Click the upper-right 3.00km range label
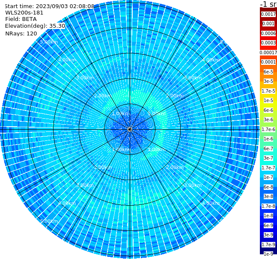Screen dimensions: 277x259 (x=193, y=78)
